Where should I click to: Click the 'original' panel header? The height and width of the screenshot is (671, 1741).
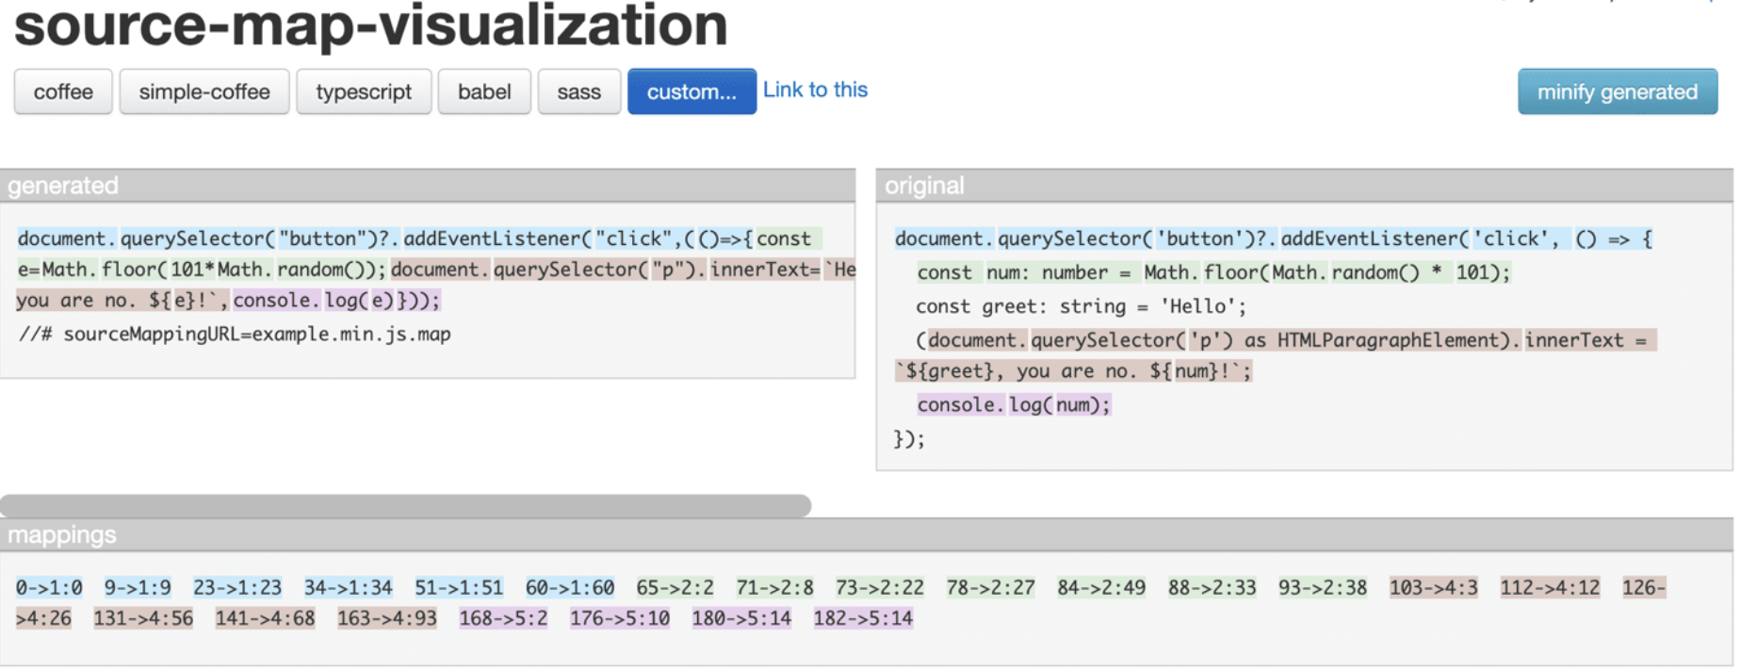[x=1304, y=186]
